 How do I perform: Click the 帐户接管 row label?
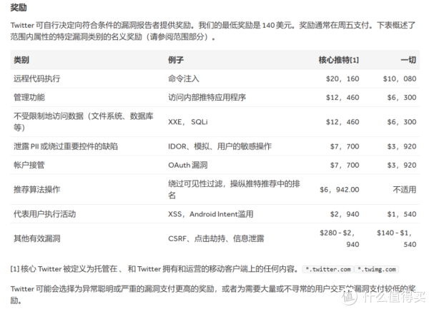(x=29, y=164)
